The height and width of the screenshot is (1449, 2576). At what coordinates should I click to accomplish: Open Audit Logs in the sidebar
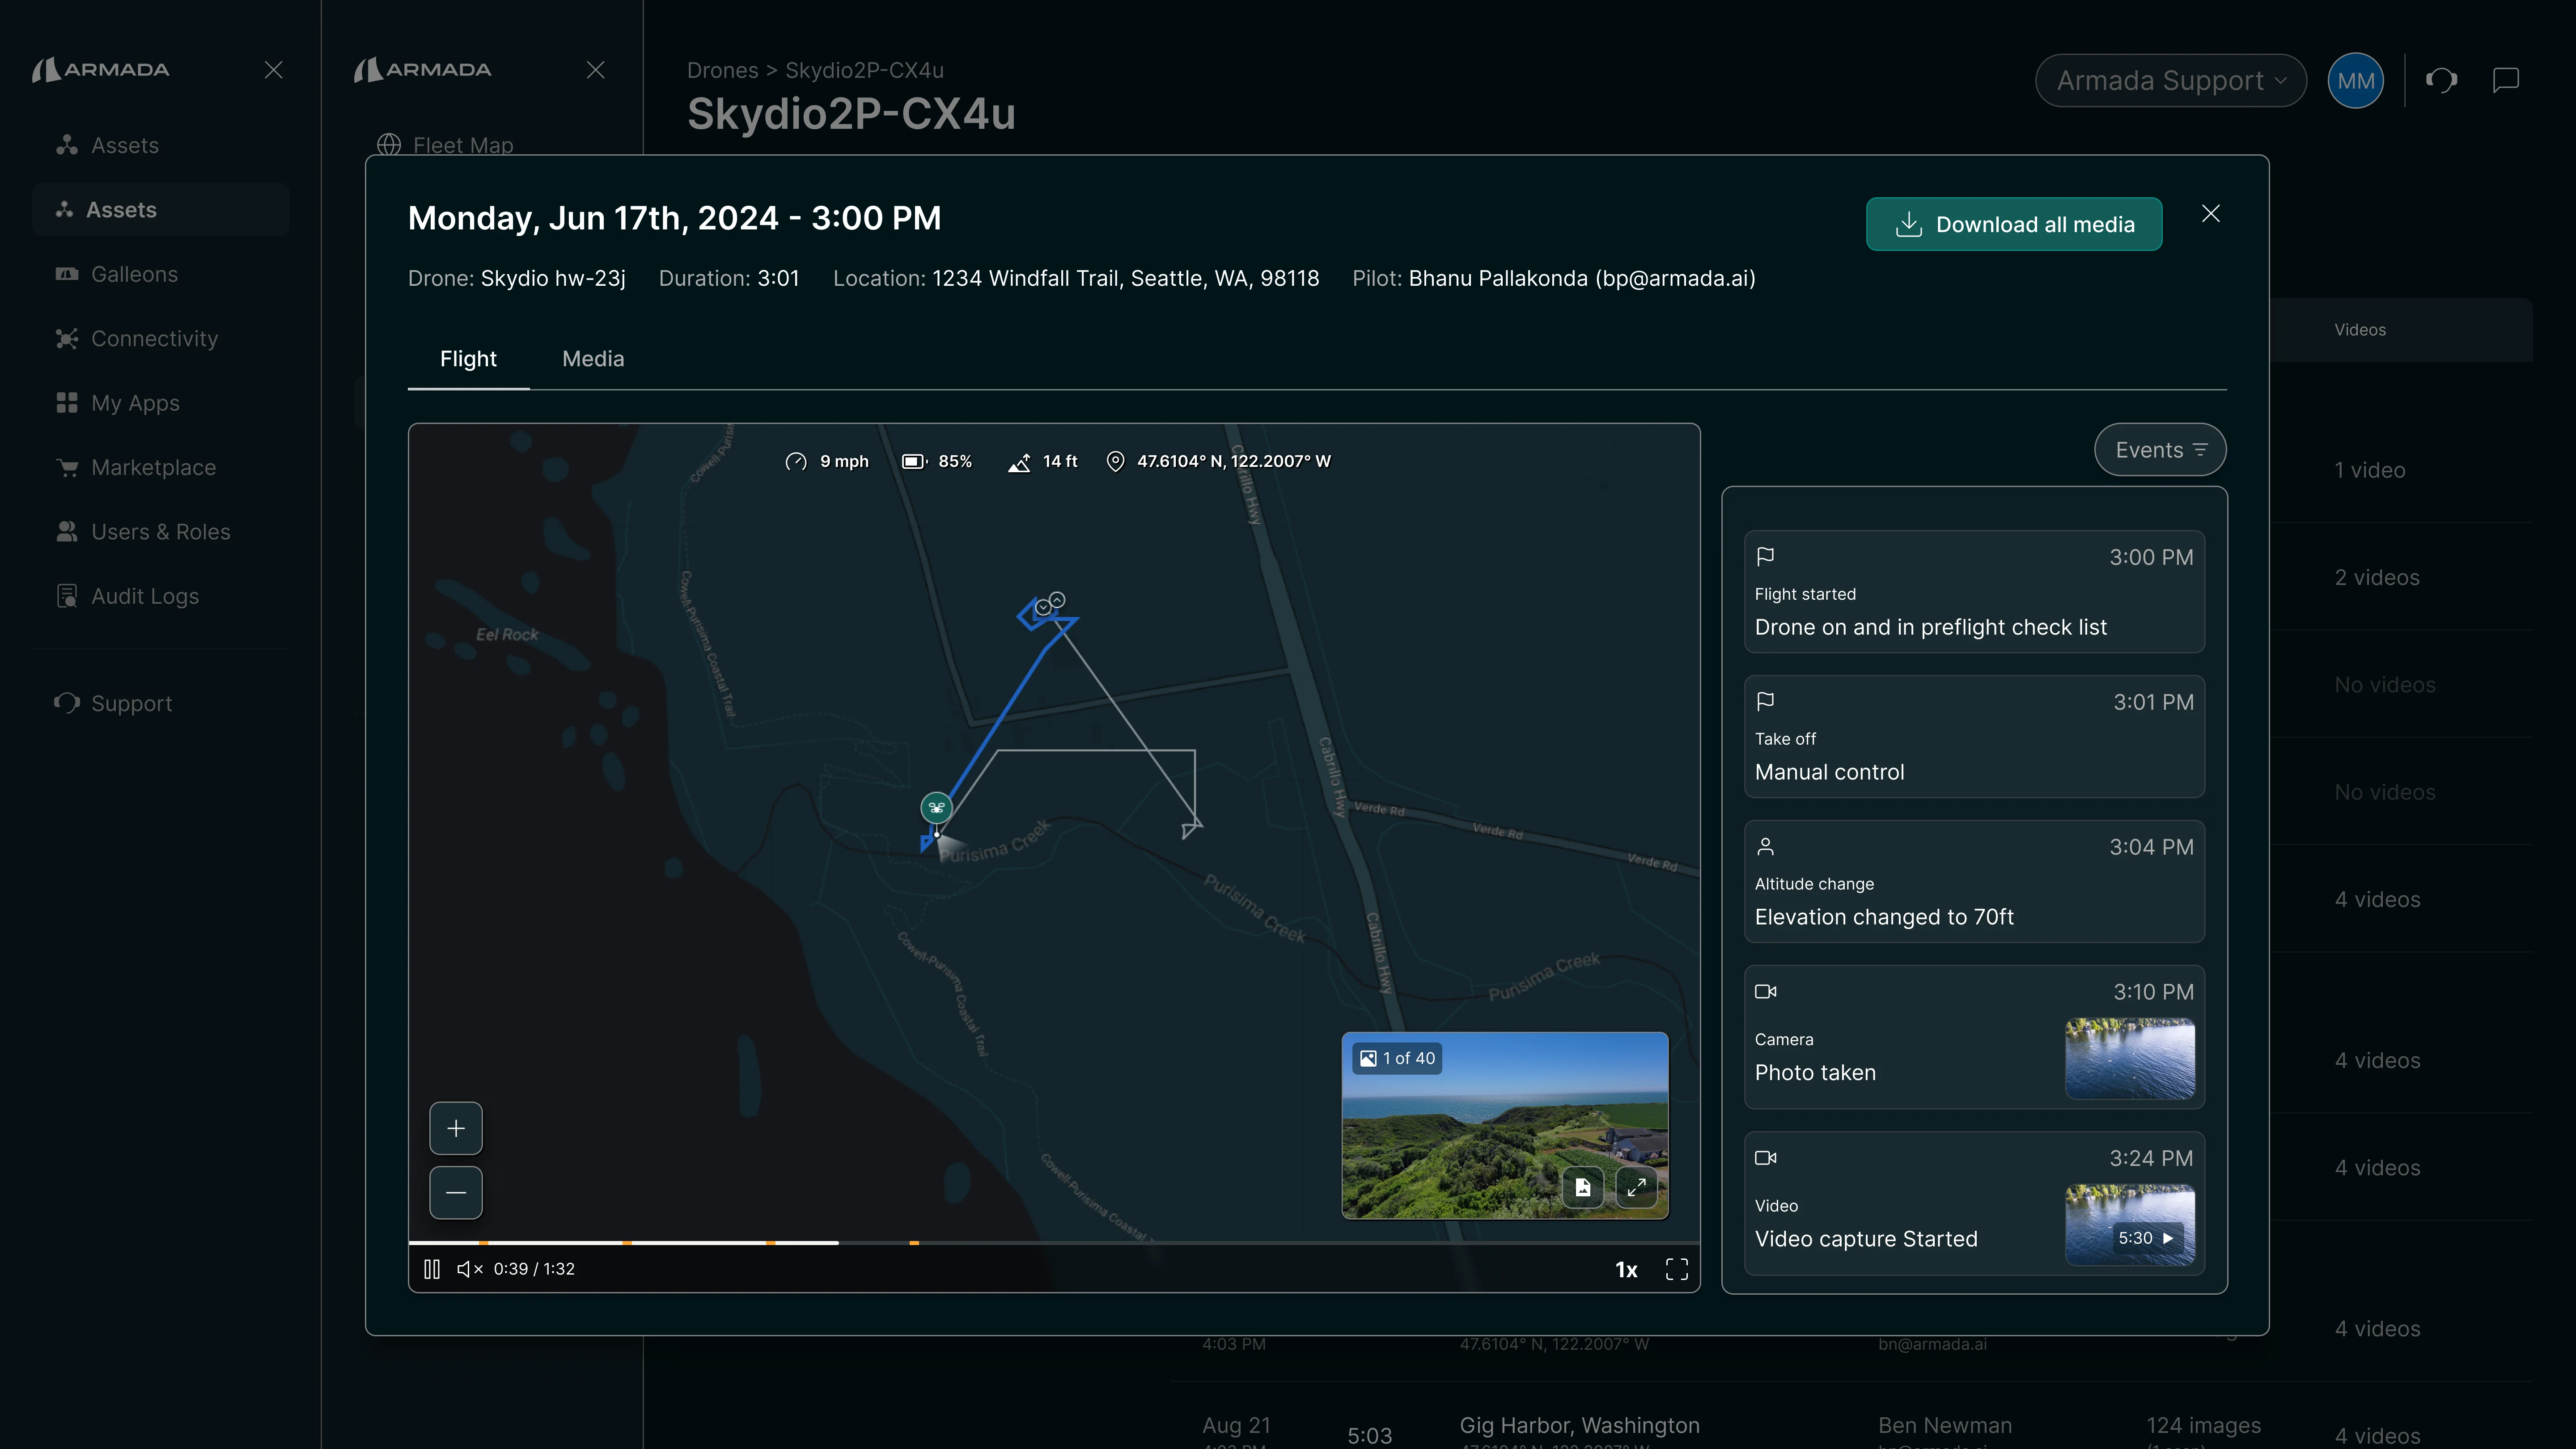pos(145,596)
